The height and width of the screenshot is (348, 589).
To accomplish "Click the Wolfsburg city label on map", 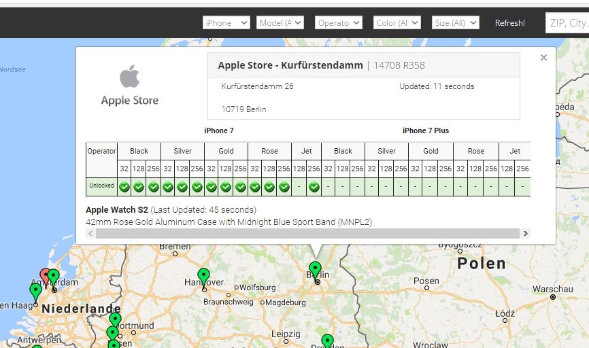I will [x=257, y=288].
